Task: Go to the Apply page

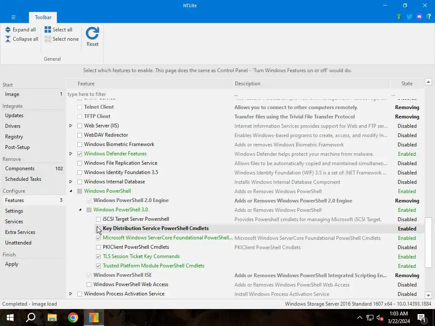Action: coord(33,264)
